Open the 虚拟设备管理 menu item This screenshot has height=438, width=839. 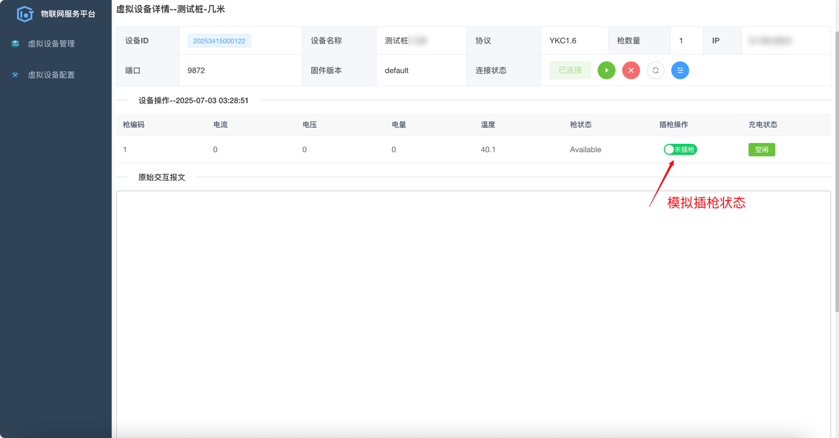[51, 43]
